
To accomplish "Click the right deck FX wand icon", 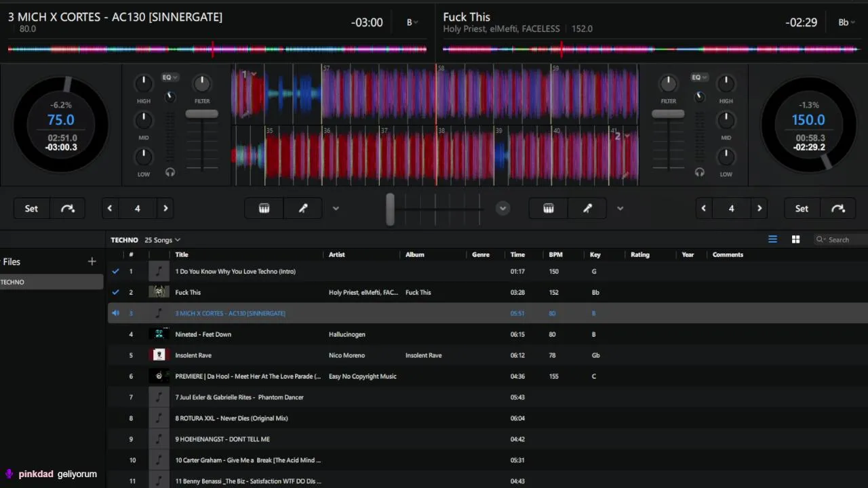I will [587, 209].
